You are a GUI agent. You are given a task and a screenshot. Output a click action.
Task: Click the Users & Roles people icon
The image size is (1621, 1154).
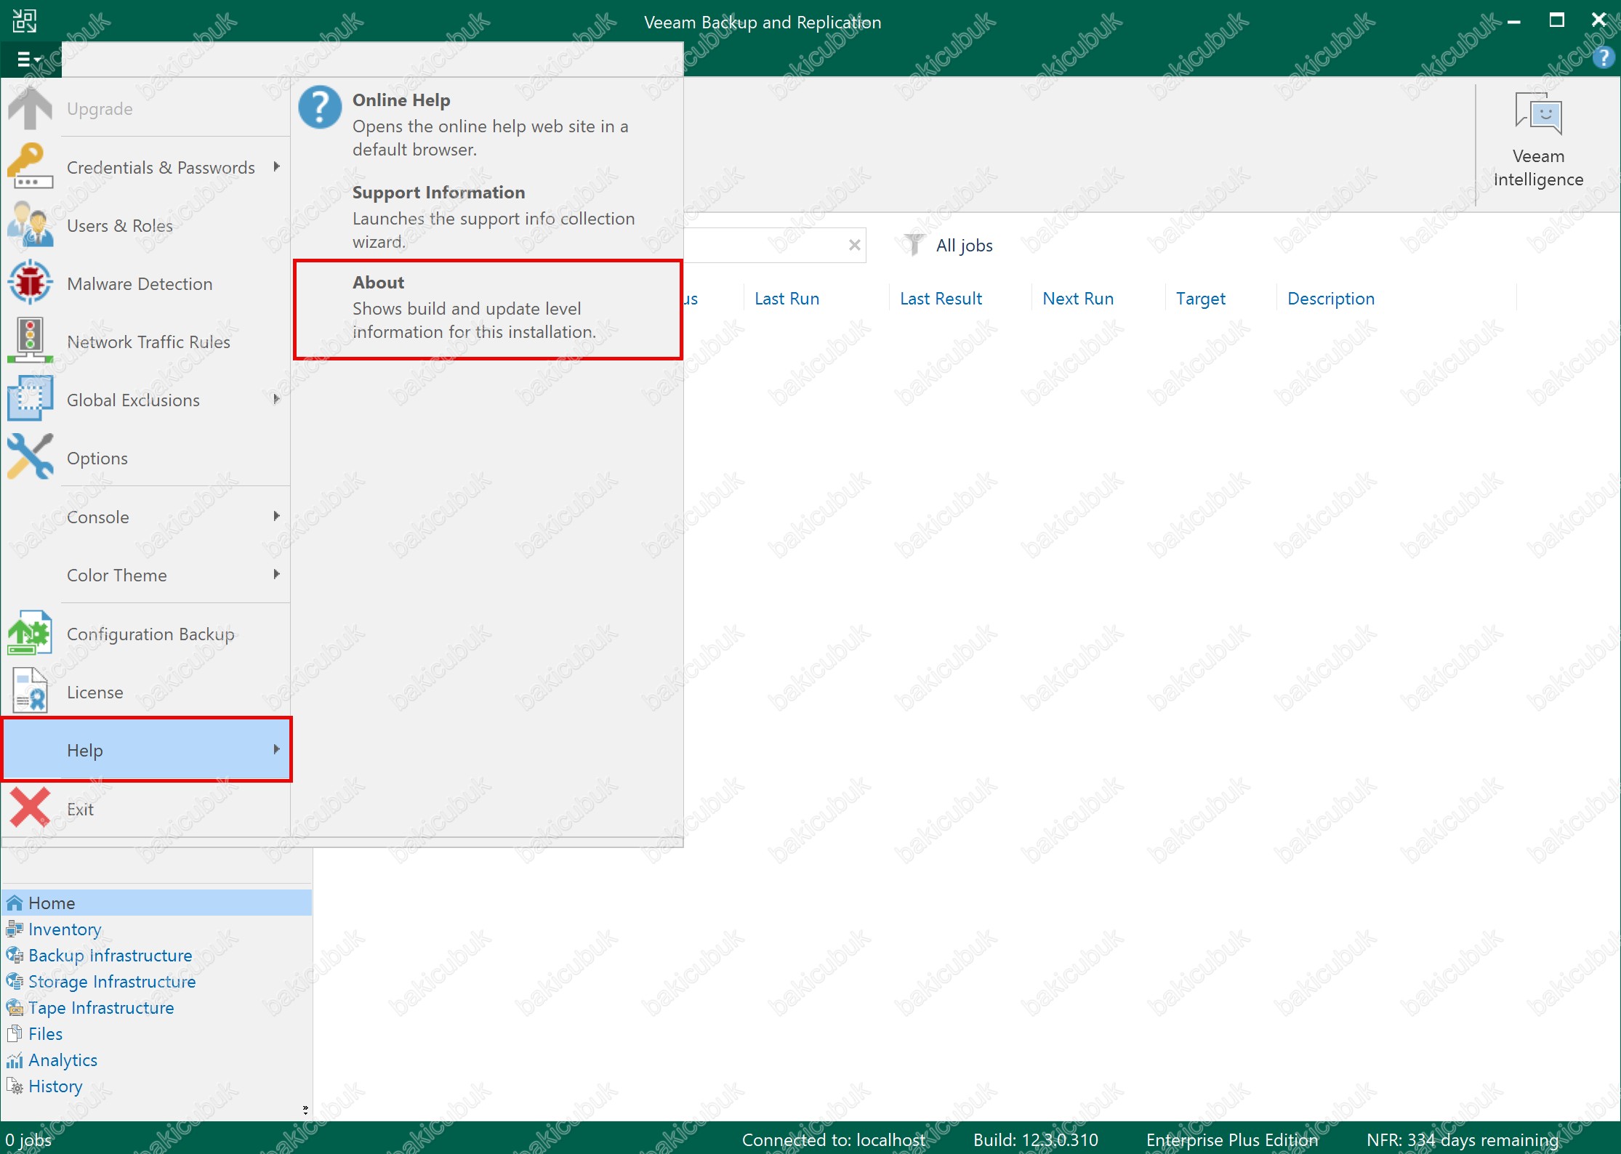[x=30, y=225]
